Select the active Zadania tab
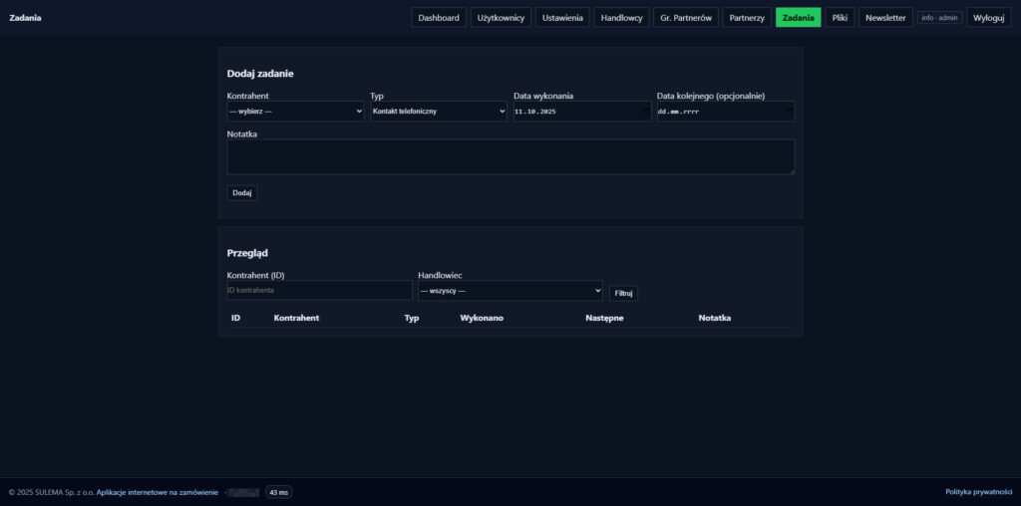This screenshot has height=506, width=1021. 798,18
